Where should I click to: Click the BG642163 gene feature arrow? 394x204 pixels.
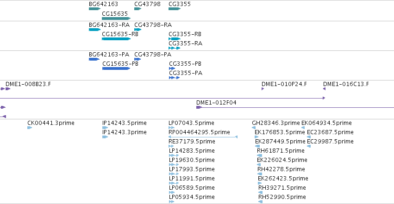(x=94, y=9)
